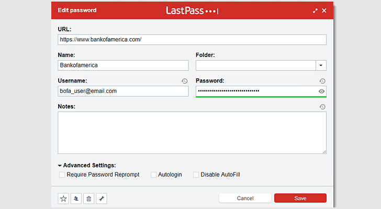Click the share entry person icon
The height and width of the screenshot is (209, 381).
click(76, 199)
